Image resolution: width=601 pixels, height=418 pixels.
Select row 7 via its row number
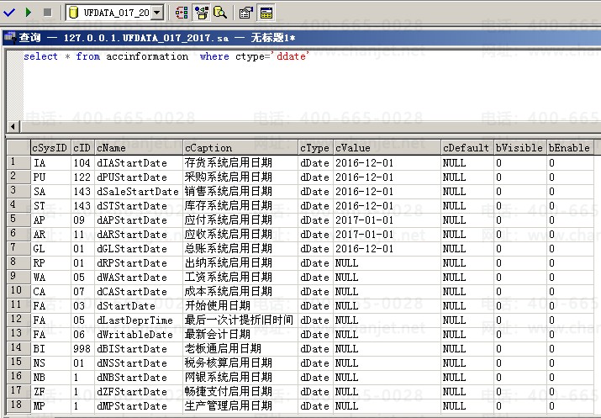click(16, 248)
